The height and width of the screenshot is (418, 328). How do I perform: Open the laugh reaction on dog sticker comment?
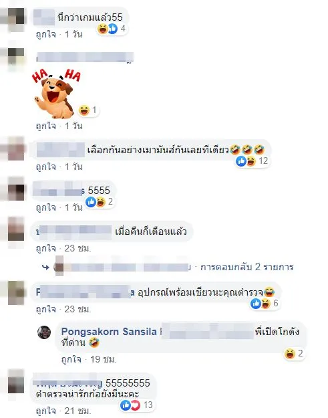click(88, 110)
